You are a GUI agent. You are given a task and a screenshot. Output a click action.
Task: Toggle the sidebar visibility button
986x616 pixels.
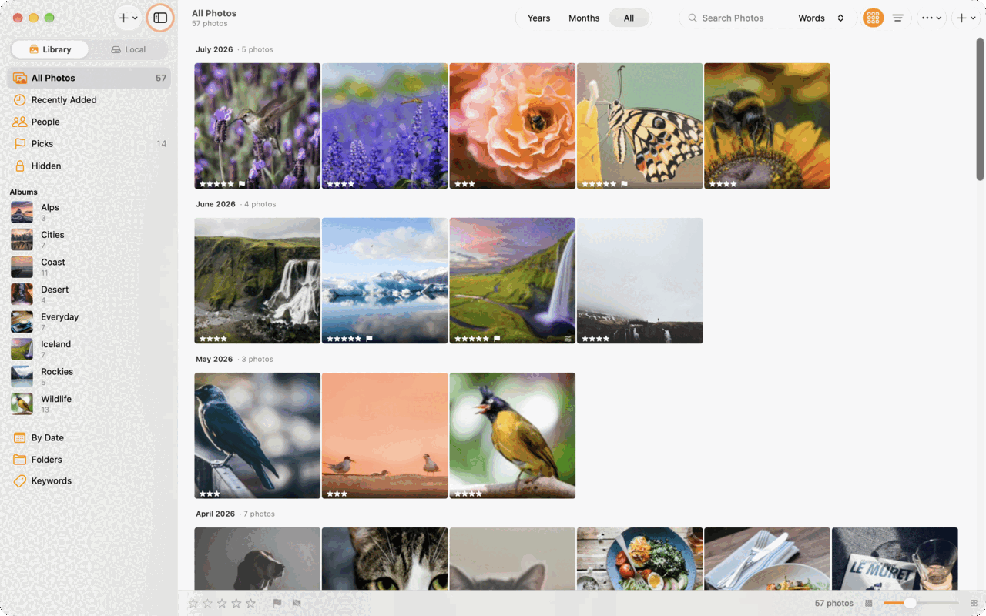click(x=160, y=18)
